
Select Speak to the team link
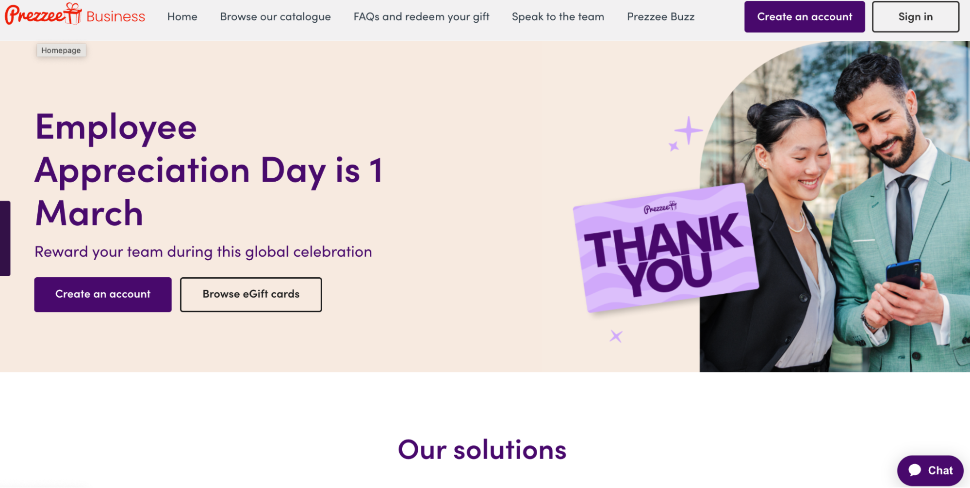558,17
